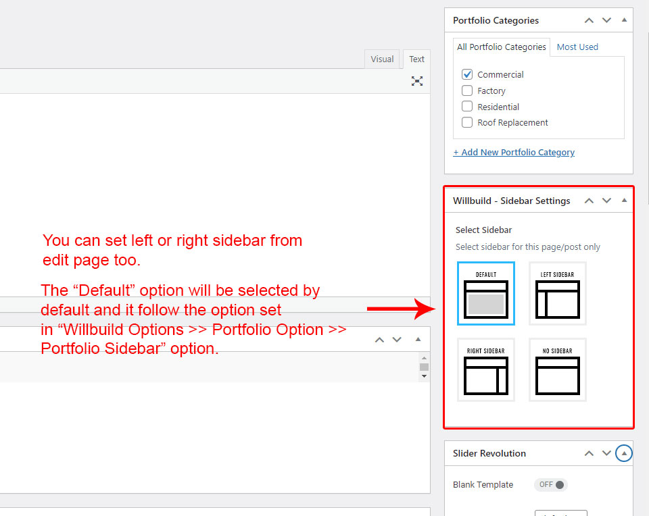Check the Factory category checkbox
649x516 pixels.
467,91
